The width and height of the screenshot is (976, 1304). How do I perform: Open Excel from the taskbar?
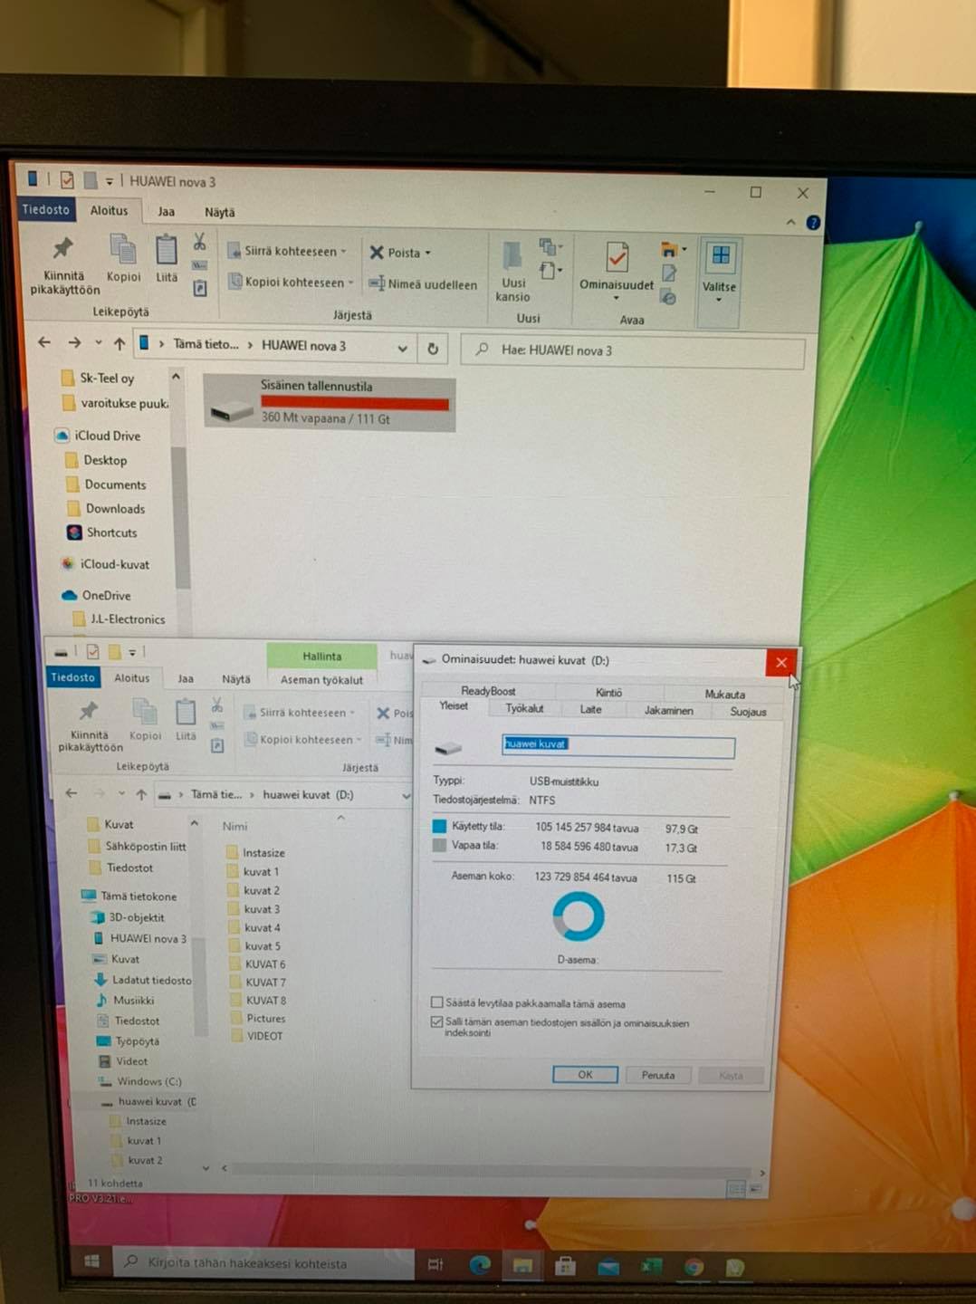pos(651,1266)
